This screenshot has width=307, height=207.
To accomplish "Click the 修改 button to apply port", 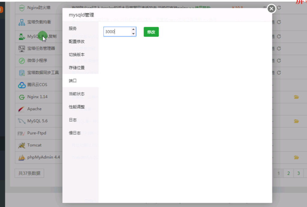I will [x=151, y=32].
